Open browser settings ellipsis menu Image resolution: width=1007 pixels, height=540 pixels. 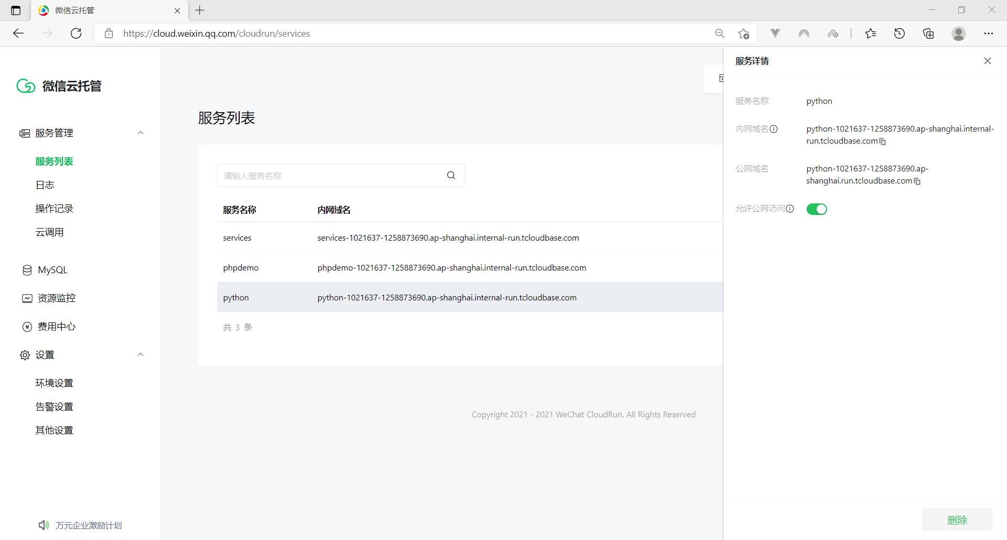[988, 34]
